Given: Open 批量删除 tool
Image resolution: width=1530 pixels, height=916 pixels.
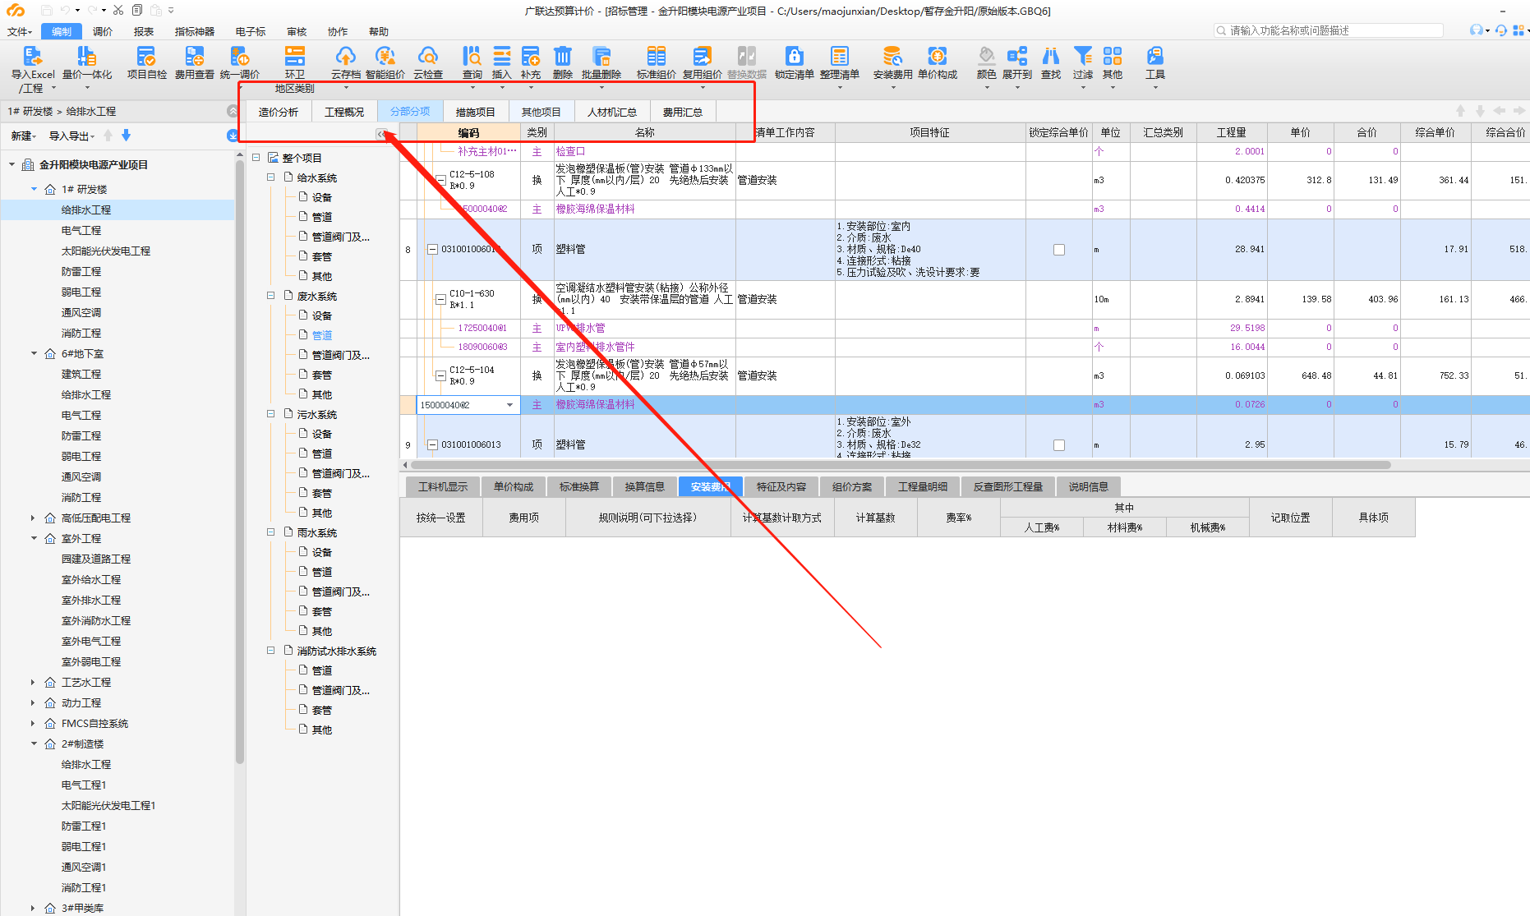Looking at the screenshot, I should point(601,63).
